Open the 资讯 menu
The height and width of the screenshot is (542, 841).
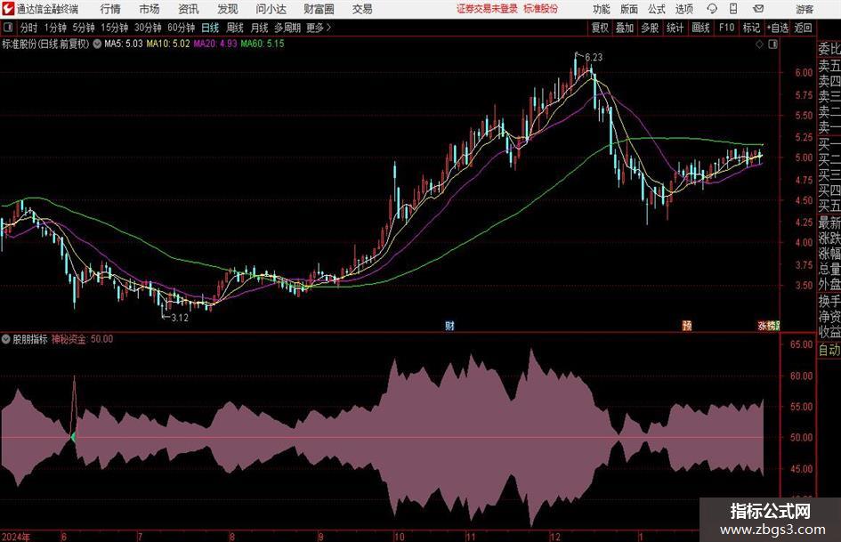[x=189, y=9]
